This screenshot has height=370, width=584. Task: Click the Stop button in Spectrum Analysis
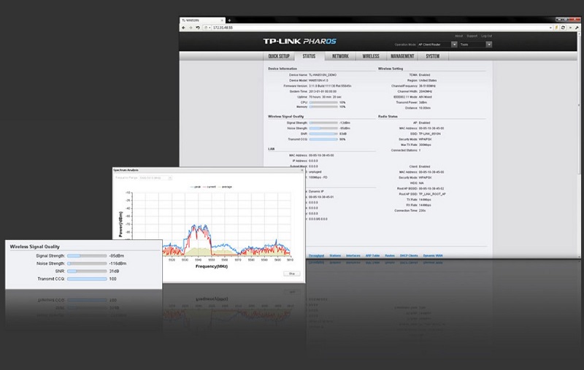tap(291, 274)
